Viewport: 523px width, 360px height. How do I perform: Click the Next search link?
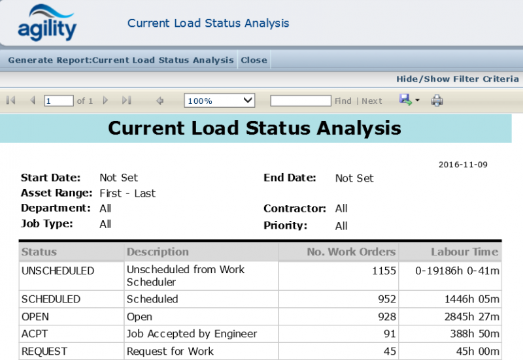point(371,101)
